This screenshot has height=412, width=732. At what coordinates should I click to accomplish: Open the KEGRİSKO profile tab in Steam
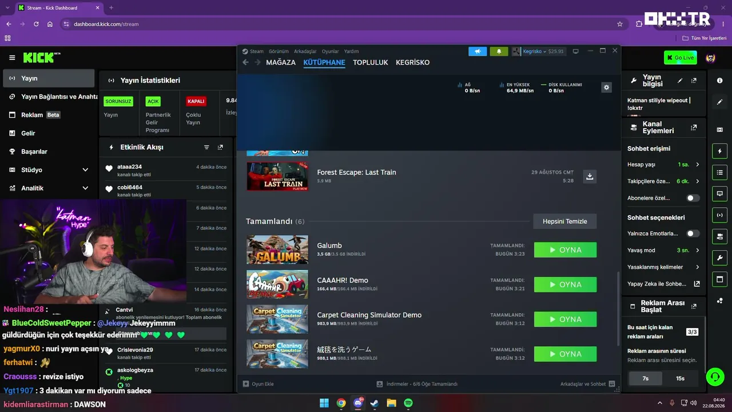tap(412, 62)
